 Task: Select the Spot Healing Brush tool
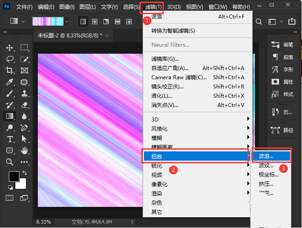click(24, 82)
